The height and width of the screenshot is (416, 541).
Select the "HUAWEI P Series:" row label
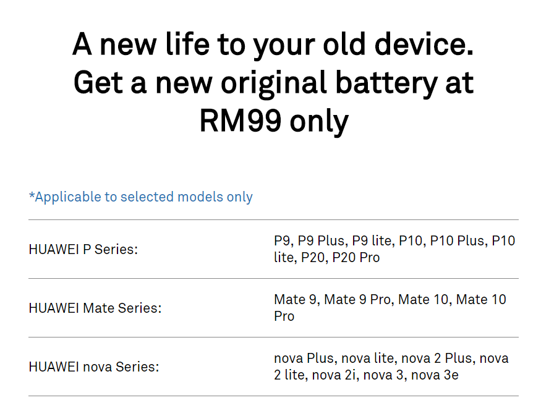point(83,250)
